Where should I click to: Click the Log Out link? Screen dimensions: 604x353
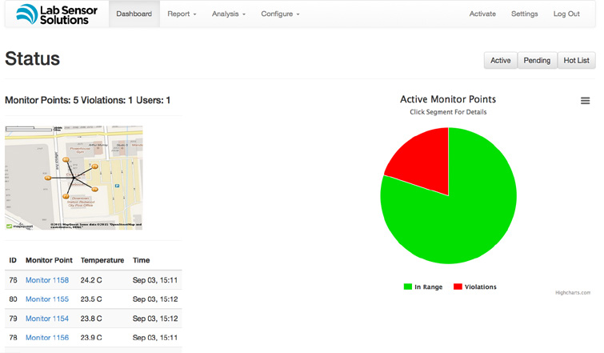click(x=566, y=14)
